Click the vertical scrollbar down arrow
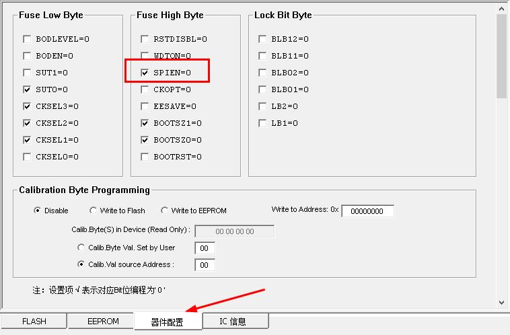 click(x=502, y=303)
